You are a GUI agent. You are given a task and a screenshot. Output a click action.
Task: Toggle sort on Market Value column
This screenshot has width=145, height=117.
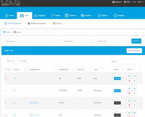(74, 70)
